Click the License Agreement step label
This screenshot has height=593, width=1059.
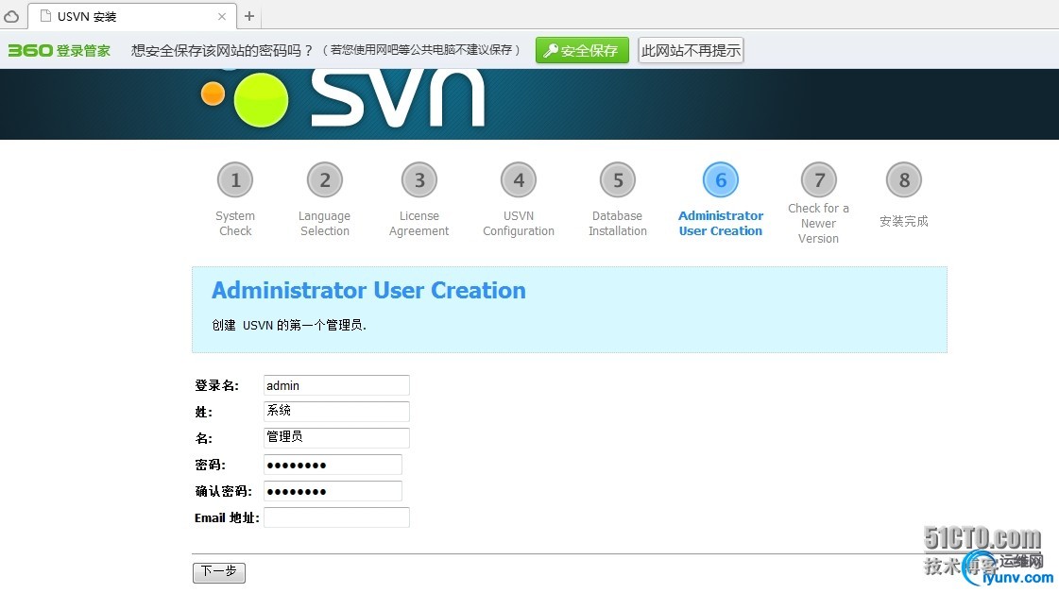(418, 224)
